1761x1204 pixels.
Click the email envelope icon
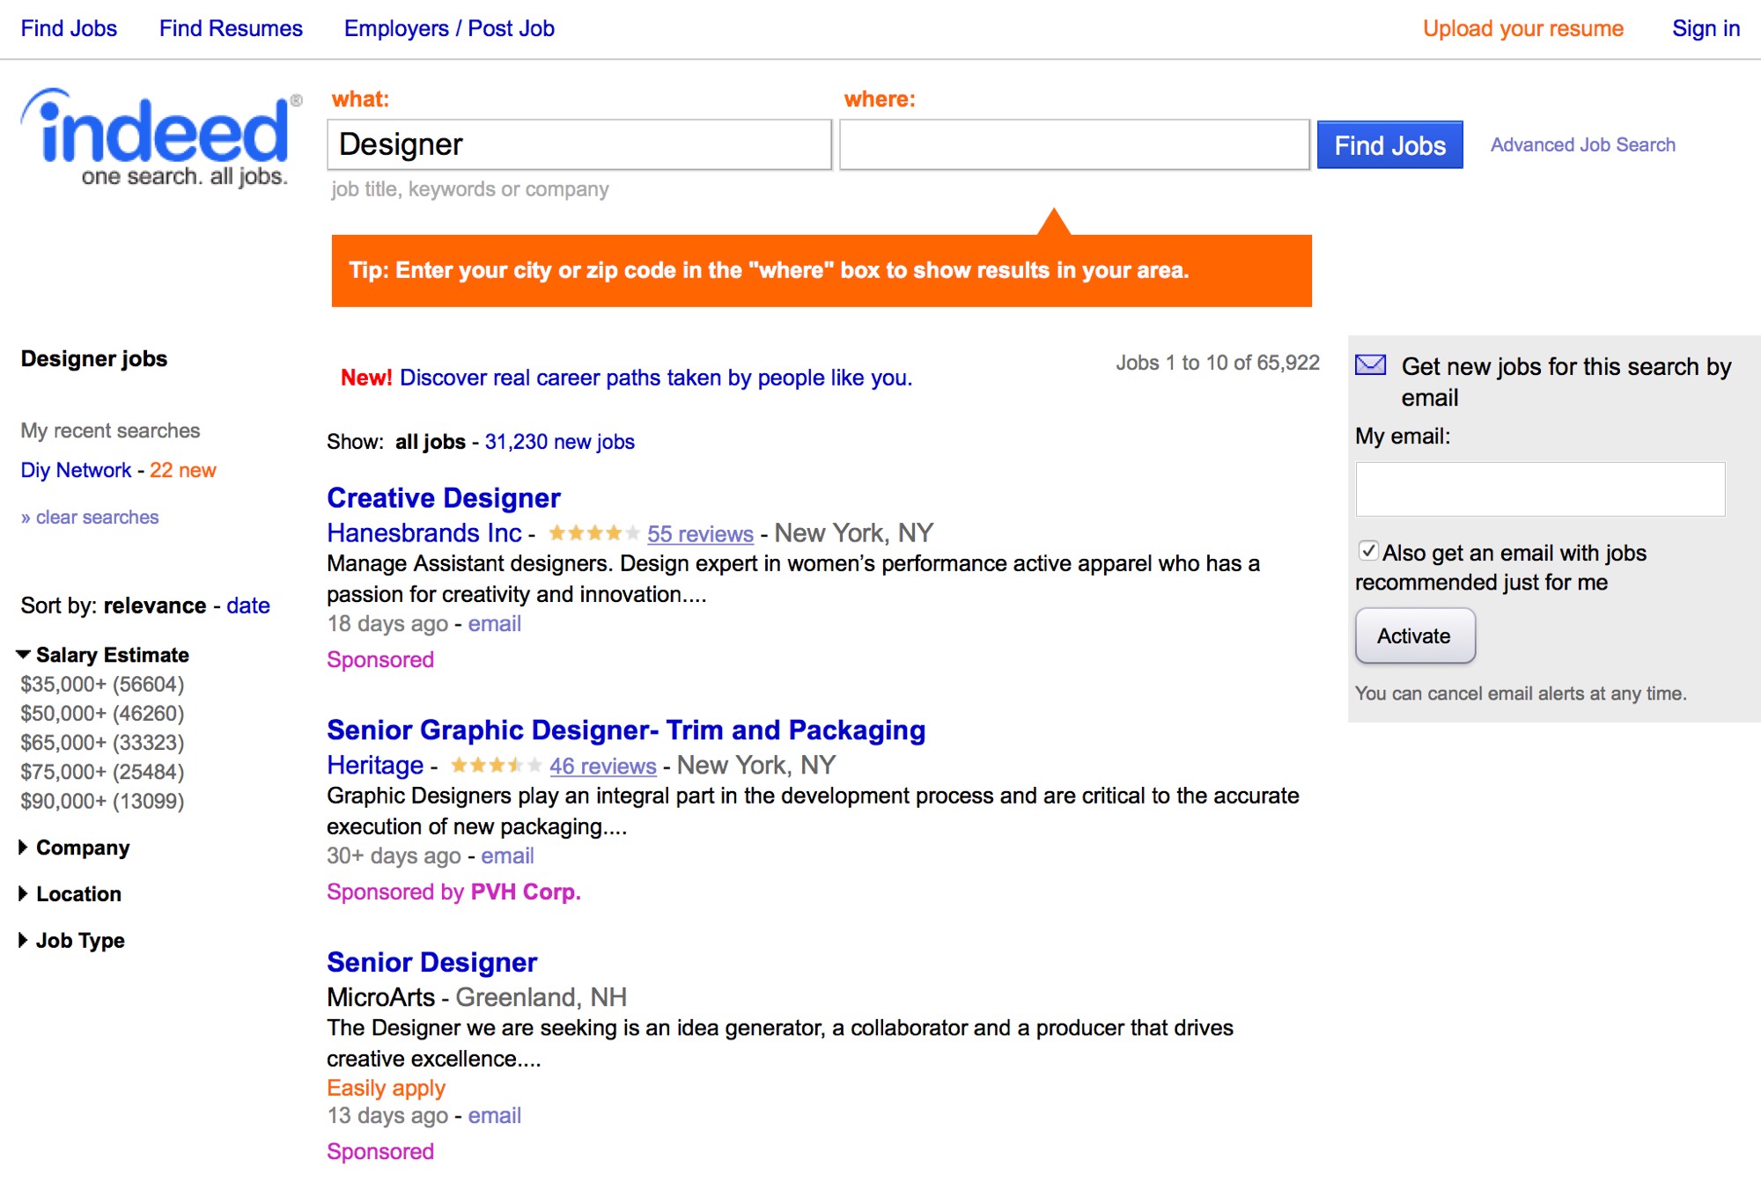coord(1371,365)
